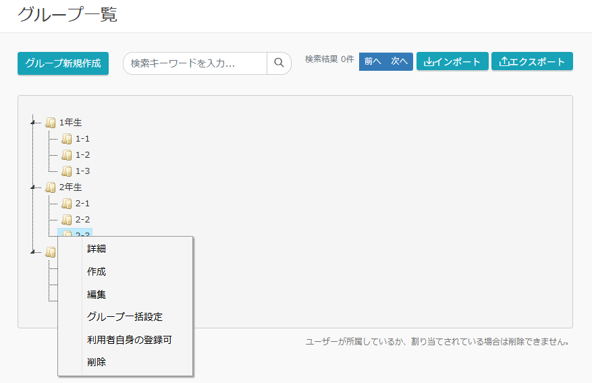Screen dimensions: 592x383
Task: Click the folder icon beside 2年生
Action: [x=51, y=187]
